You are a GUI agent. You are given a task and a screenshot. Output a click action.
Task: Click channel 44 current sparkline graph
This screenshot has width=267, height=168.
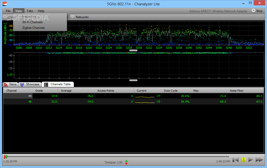(145, 97)
